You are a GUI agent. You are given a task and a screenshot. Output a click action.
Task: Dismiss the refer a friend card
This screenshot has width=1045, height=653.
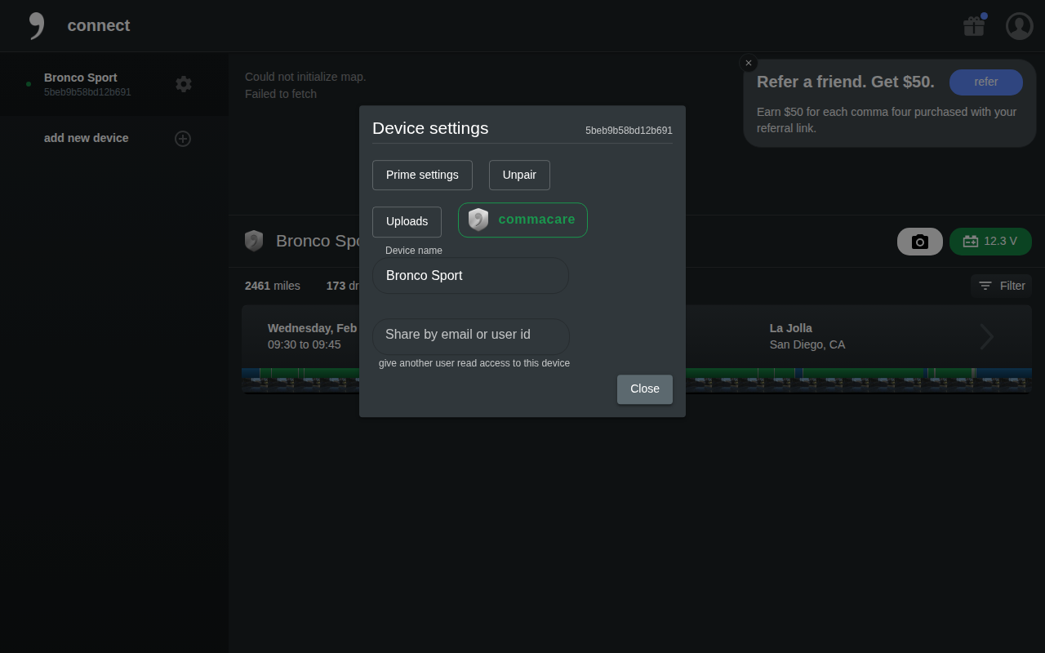tap(749, 63)
